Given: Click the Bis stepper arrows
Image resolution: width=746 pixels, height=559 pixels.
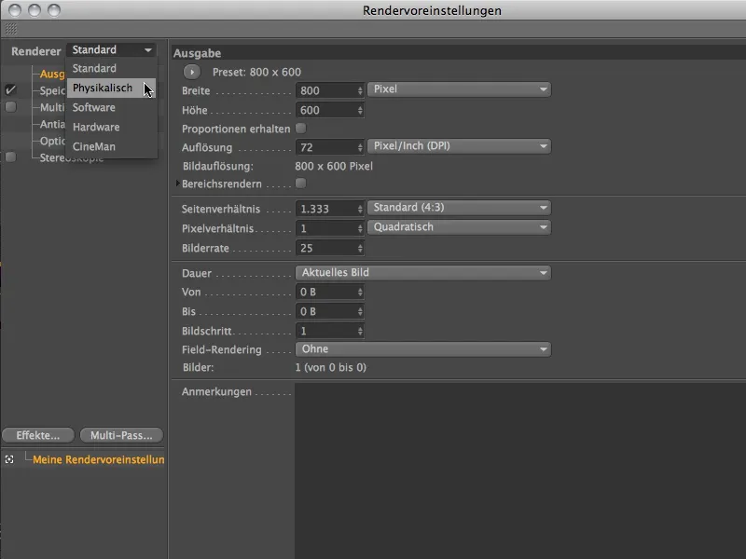Looking at the screenshot, I should (x=360, y=312).
